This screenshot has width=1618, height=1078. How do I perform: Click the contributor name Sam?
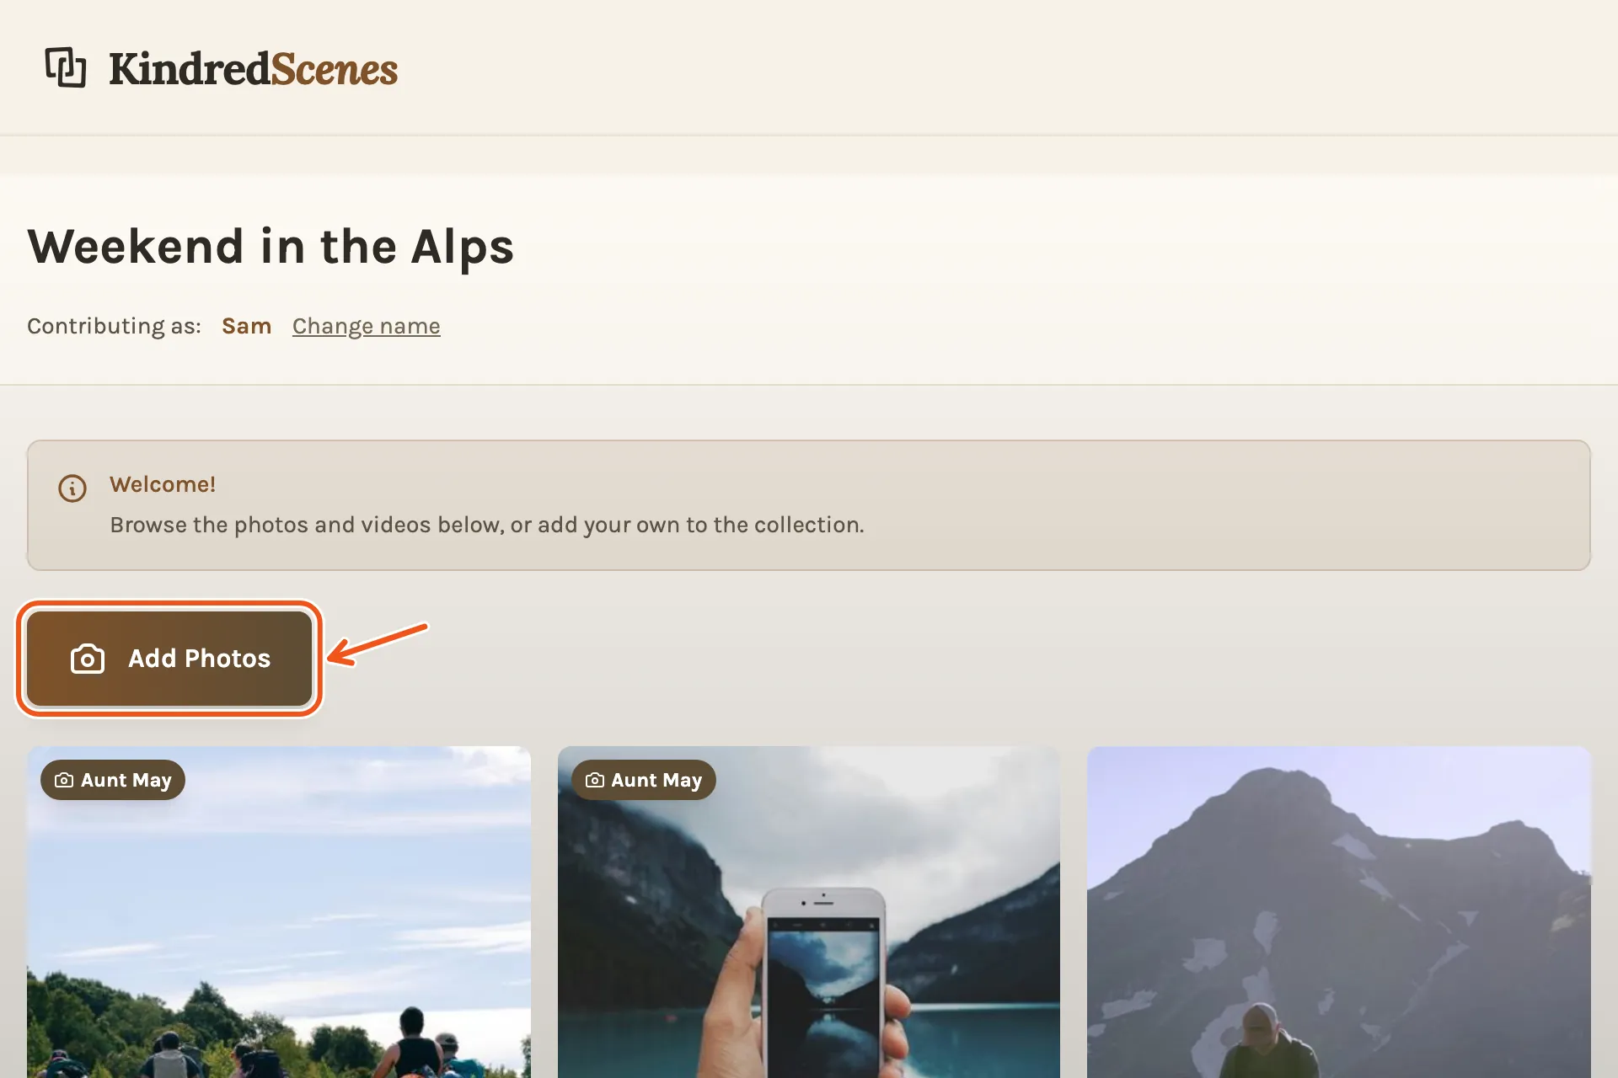pyautogui.click(x=246, y=326)
